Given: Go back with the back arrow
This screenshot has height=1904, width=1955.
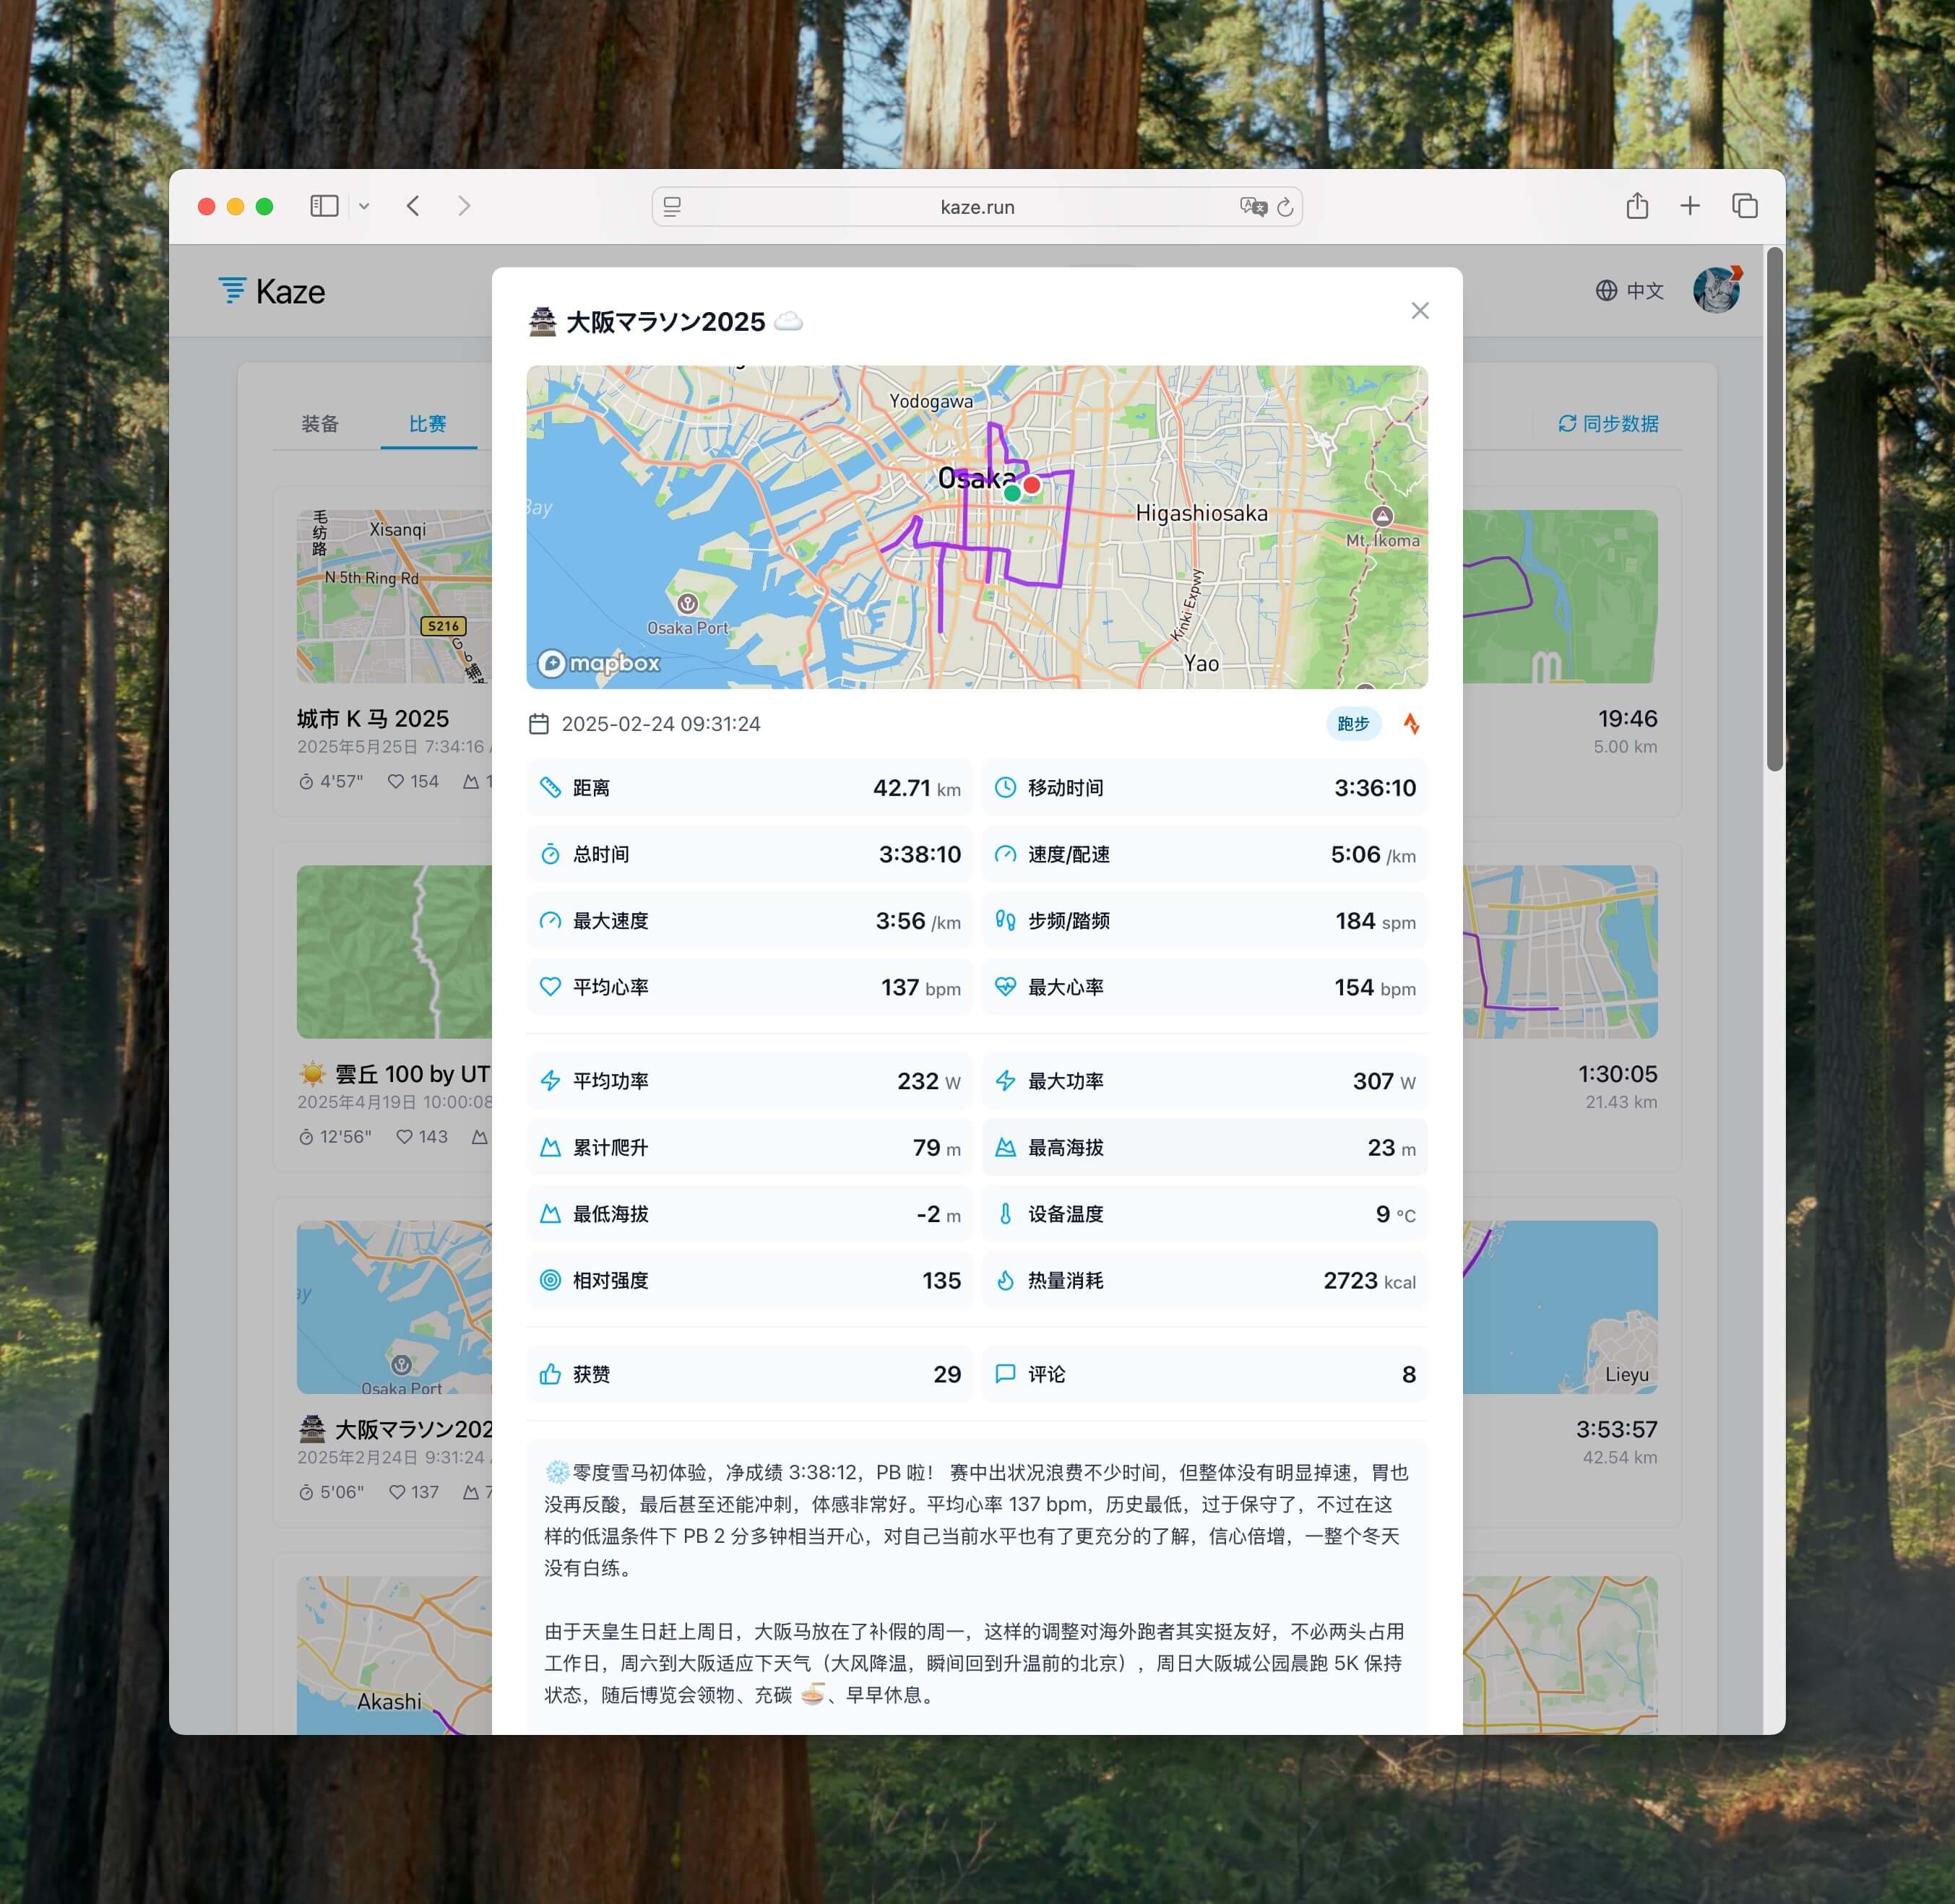Looking at the screenshot, I should 413,206.
